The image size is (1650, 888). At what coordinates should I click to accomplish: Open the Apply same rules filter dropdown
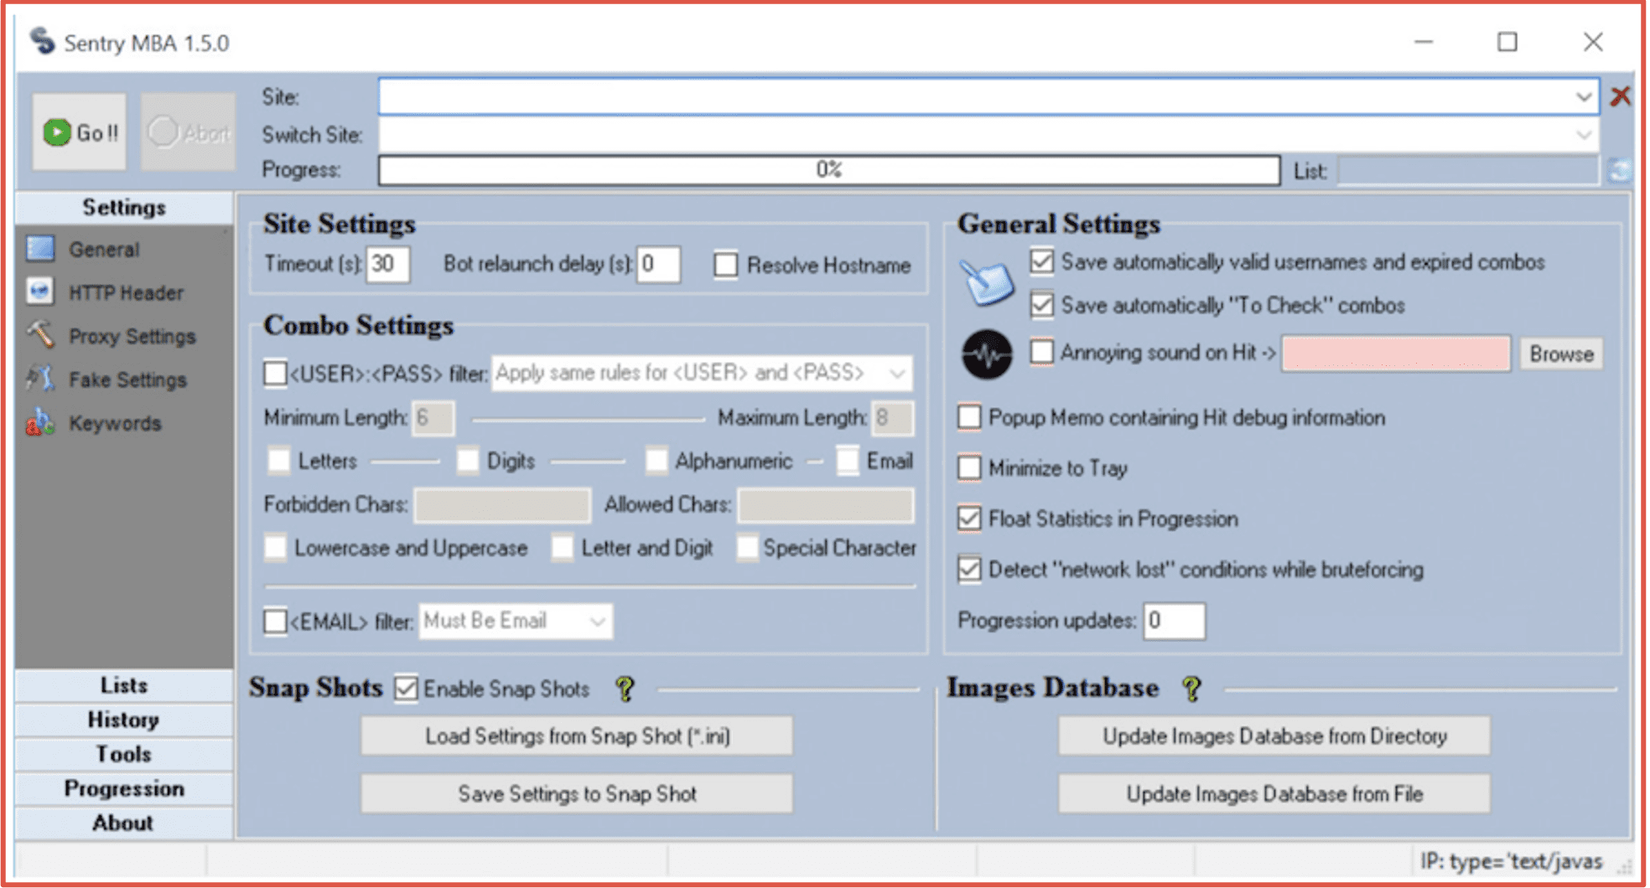click(703, 373)
